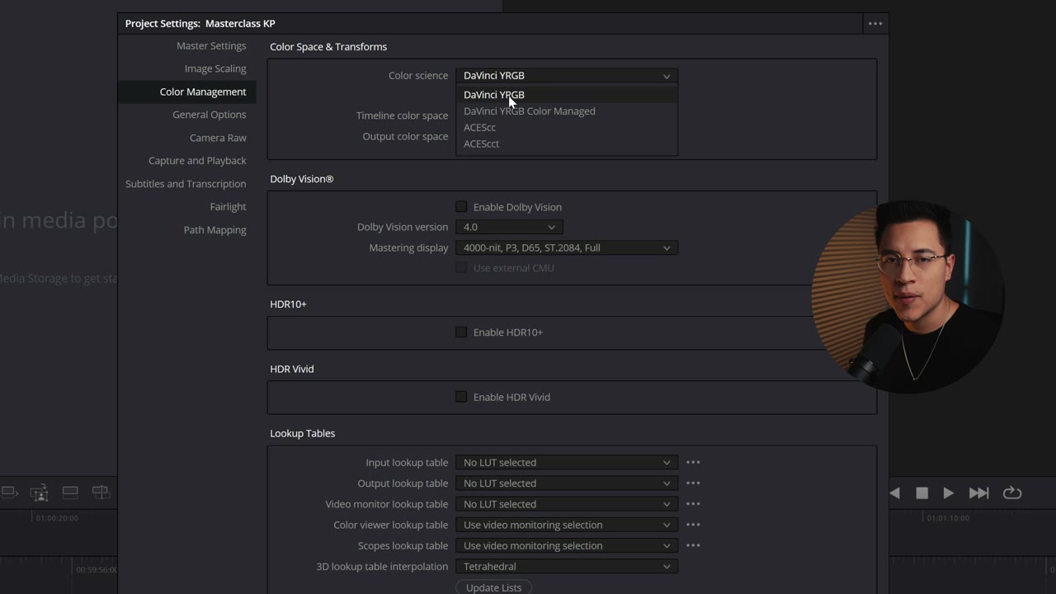Click the Color Space & Transforms heading
The width and height of the screenshot is (1056, 594).
click(x=328, y=47)
